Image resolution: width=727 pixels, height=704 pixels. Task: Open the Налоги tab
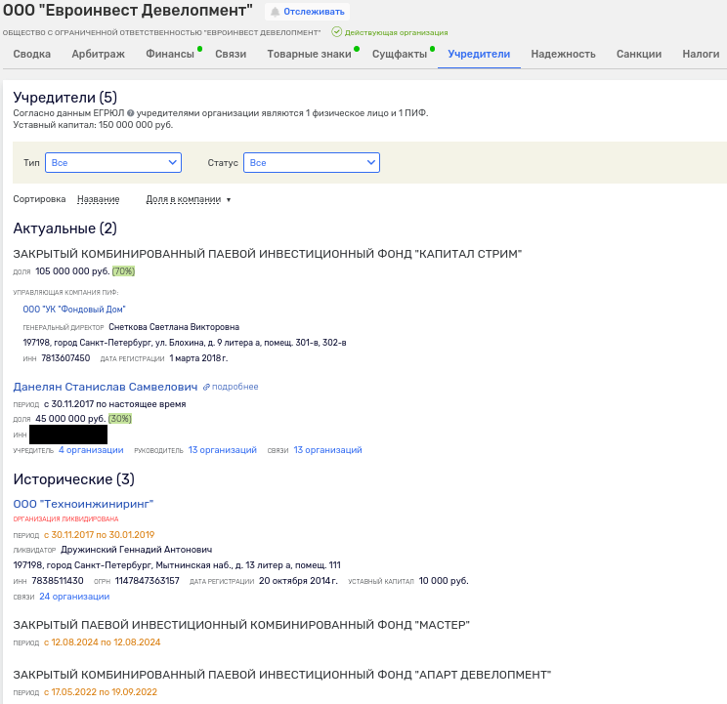tap(701, 54)
